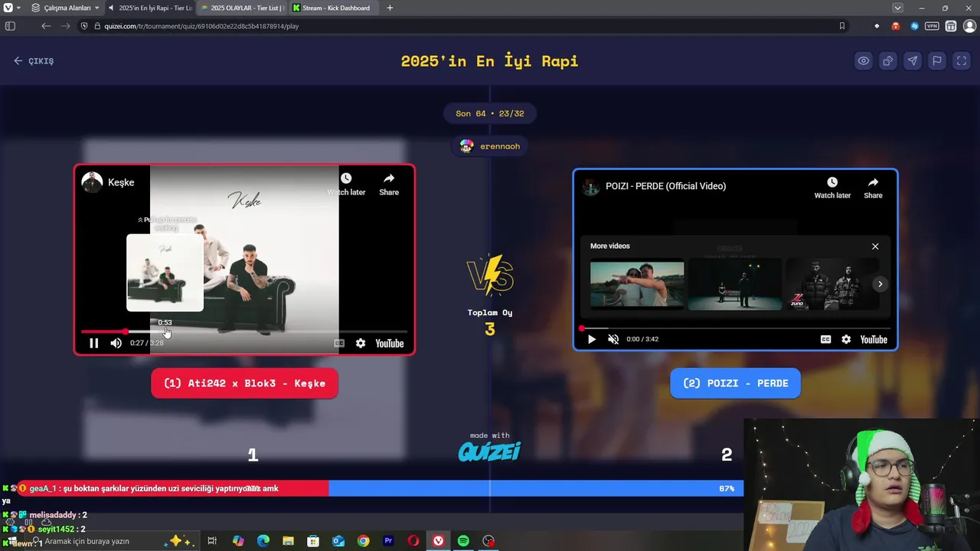
Task: Click the Quizei logo
Action: tap(489, 452)
